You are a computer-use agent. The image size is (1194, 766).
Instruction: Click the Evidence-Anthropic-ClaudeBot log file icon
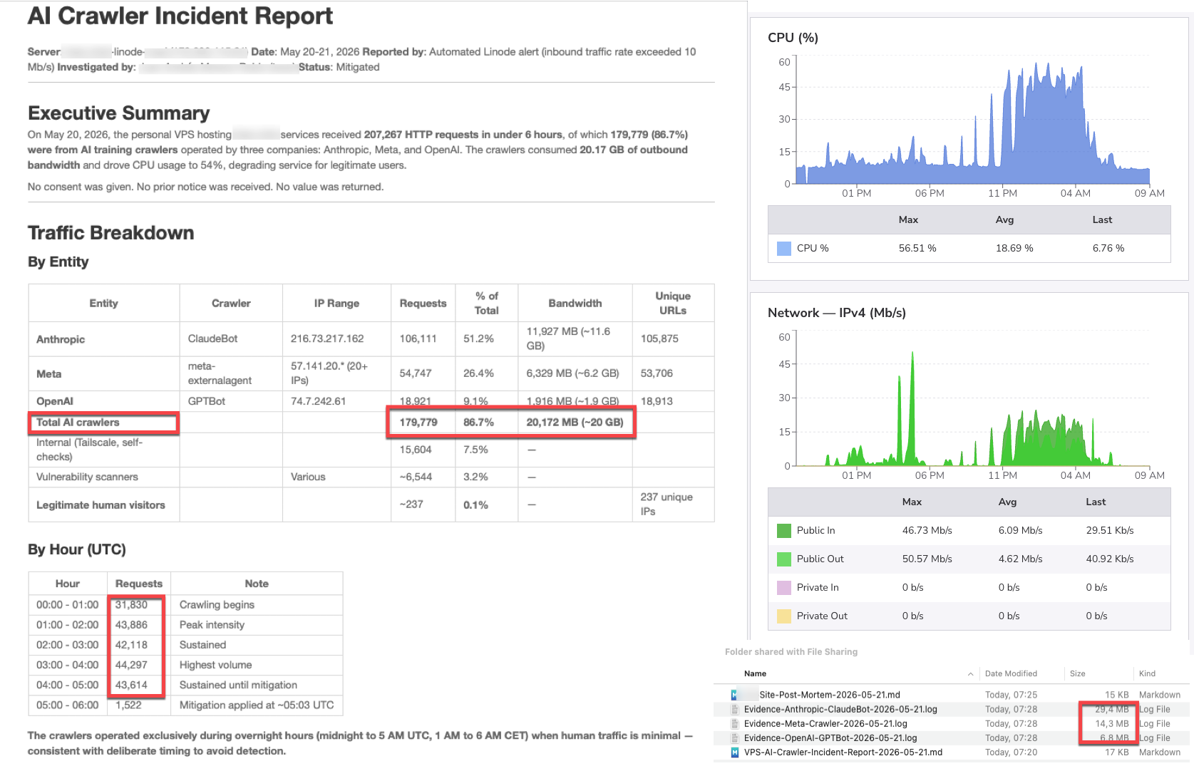tap(734, 709)
